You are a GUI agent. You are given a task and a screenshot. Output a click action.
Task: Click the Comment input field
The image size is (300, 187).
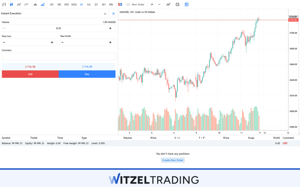(59, 56)
